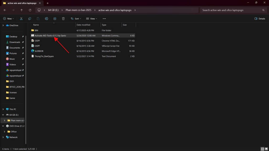Screen dimensions: 269x151
Task: Toggle the Details pane
Action: point(260,19)
